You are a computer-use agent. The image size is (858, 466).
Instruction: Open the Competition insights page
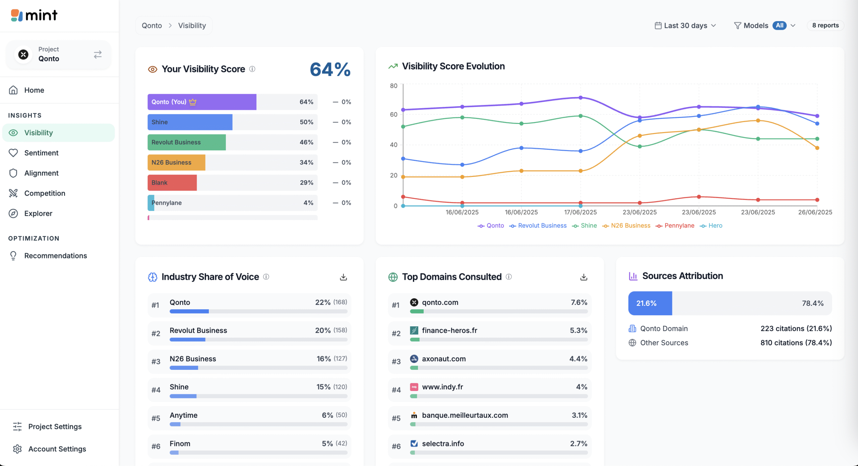(45, 193)
